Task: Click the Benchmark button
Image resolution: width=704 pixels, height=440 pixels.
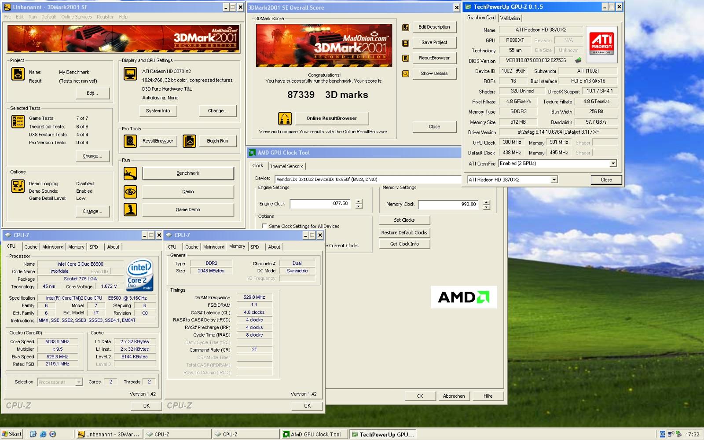Action: [x=188, y=173]
